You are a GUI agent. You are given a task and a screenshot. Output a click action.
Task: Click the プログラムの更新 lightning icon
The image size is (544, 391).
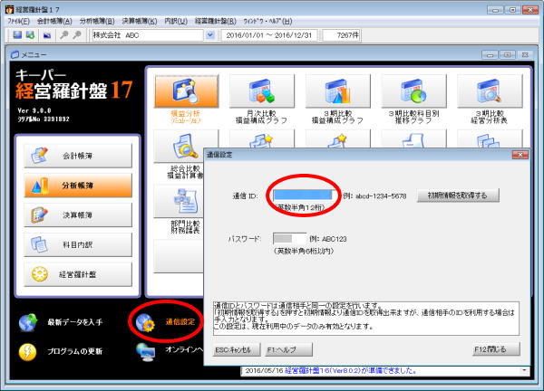pyautogui.click(x=28, y=352)
